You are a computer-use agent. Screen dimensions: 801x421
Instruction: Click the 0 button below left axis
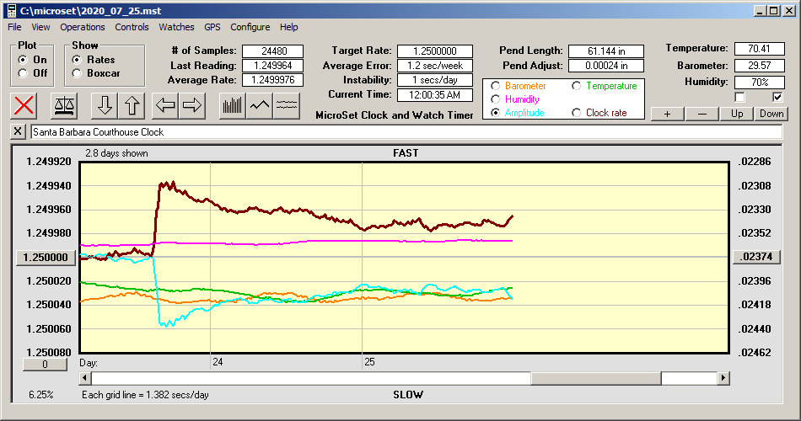pyautogui.click(x=45, y=365)
